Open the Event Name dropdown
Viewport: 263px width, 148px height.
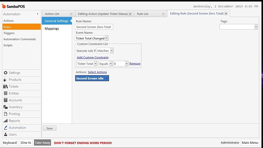(107, 38)
